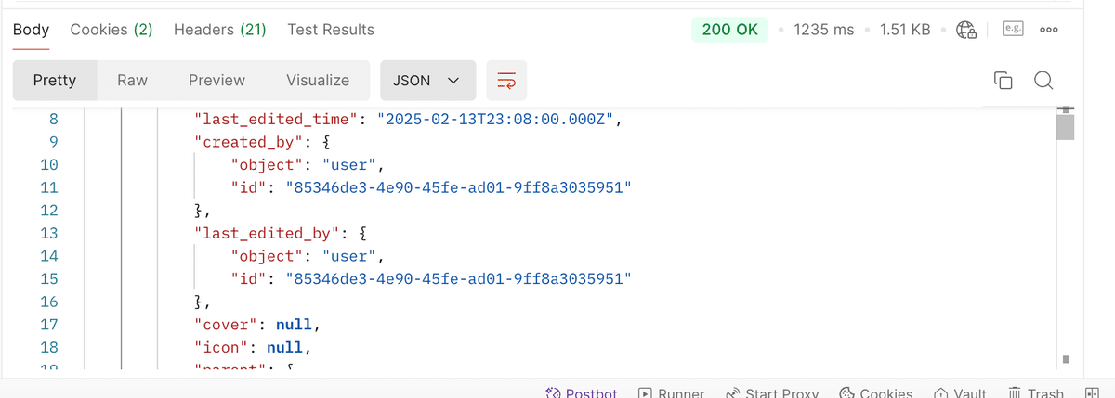The width and height of the screenshot is (1115, 398).
Task: Switch to the Headers (21) tab
Action: (x=220, y=30)
